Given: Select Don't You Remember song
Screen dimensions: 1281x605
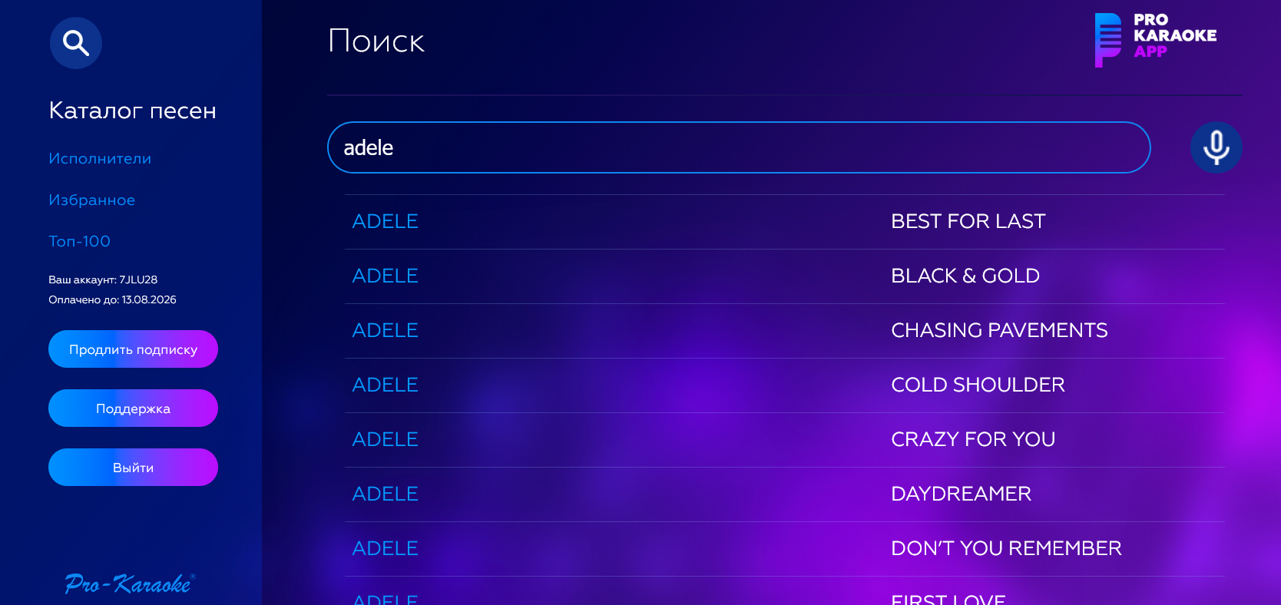Looking at the screenshot, I should (1006, 548).
